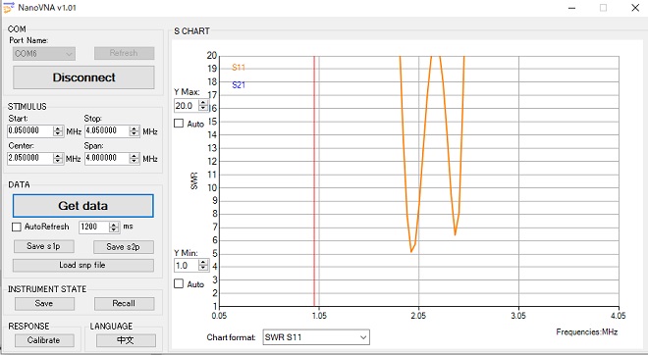
Task: Adjust Center frequency spinner arrows
Action: tap(58, 158)
